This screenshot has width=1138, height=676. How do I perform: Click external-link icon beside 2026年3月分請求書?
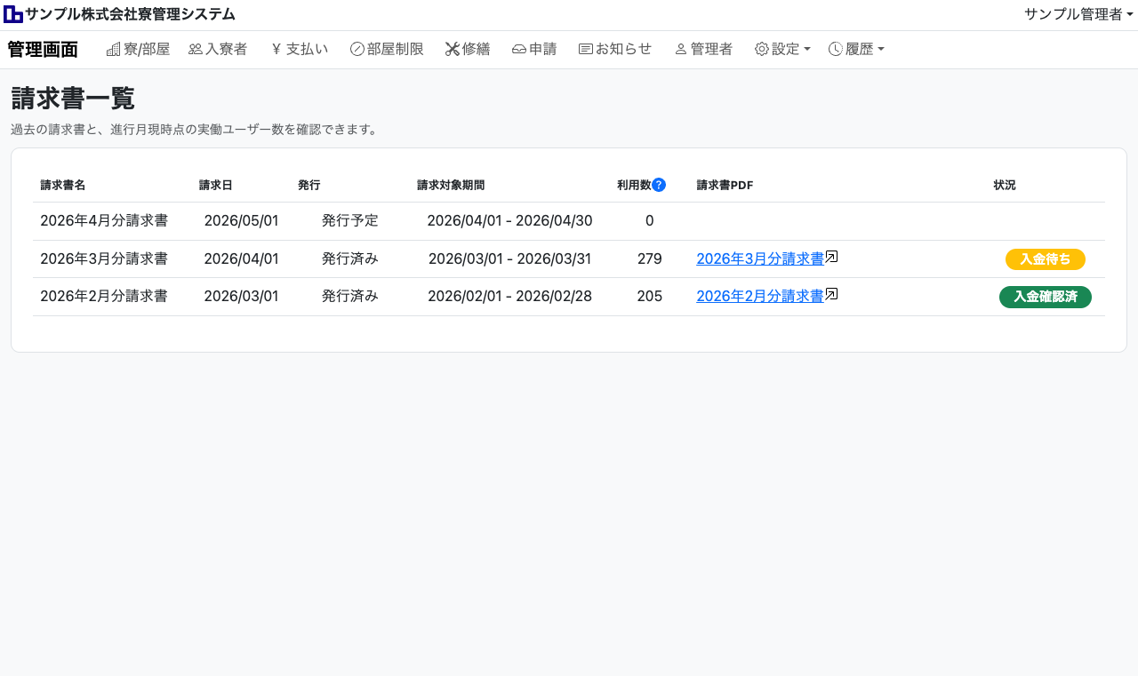[831, 257]
